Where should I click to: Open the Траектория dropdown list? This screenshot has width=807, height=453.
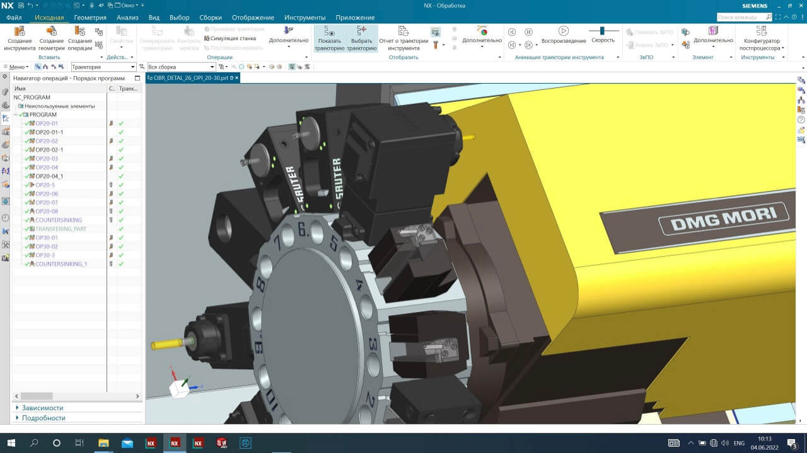133,67
